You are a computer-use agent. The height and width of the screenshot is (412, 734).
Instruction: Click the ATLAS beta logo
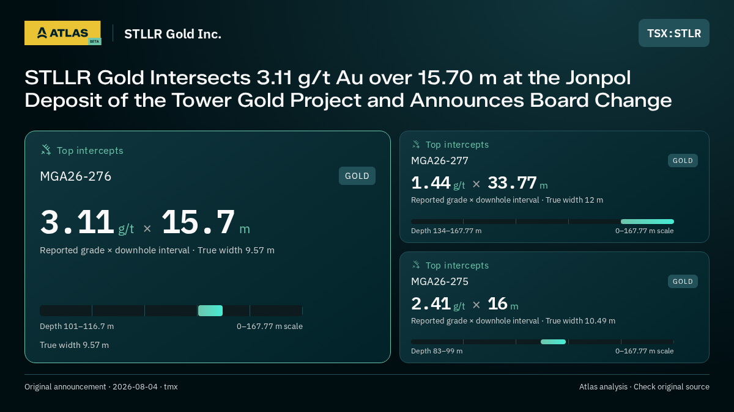tap(62, 33)
